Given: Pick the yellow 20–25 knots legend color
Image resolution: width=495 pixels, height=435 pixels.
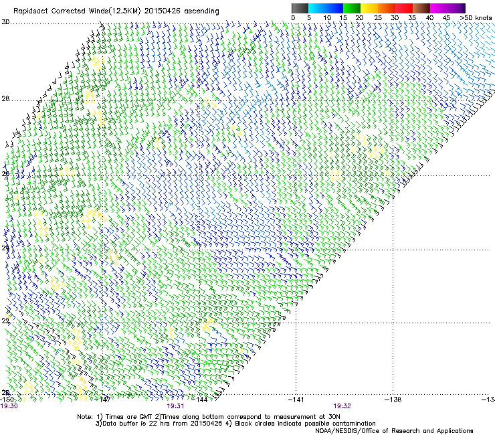Looking at the screenshot, I should tap(369, 8).
